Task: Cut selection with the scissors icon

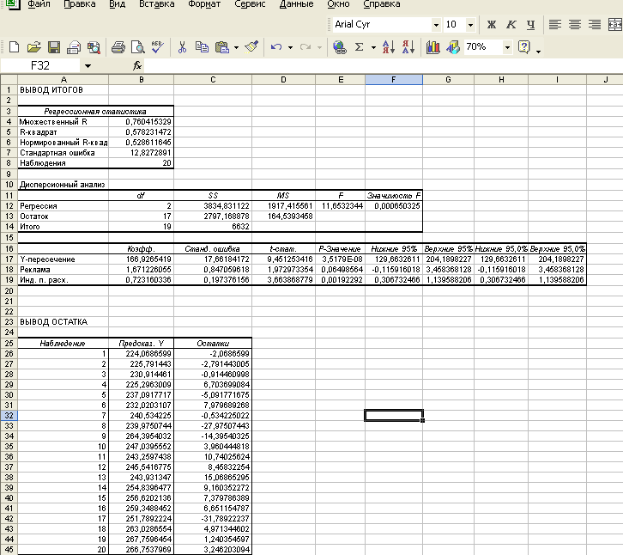Action: pyautogui.click(x=182, y=47)
